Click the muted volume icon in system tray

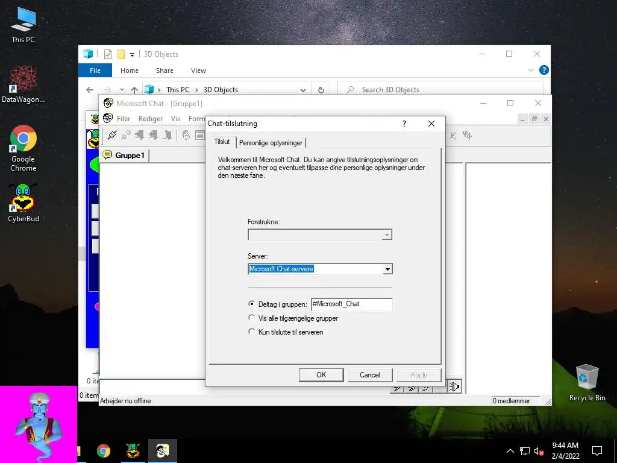[x=539, y=451]
